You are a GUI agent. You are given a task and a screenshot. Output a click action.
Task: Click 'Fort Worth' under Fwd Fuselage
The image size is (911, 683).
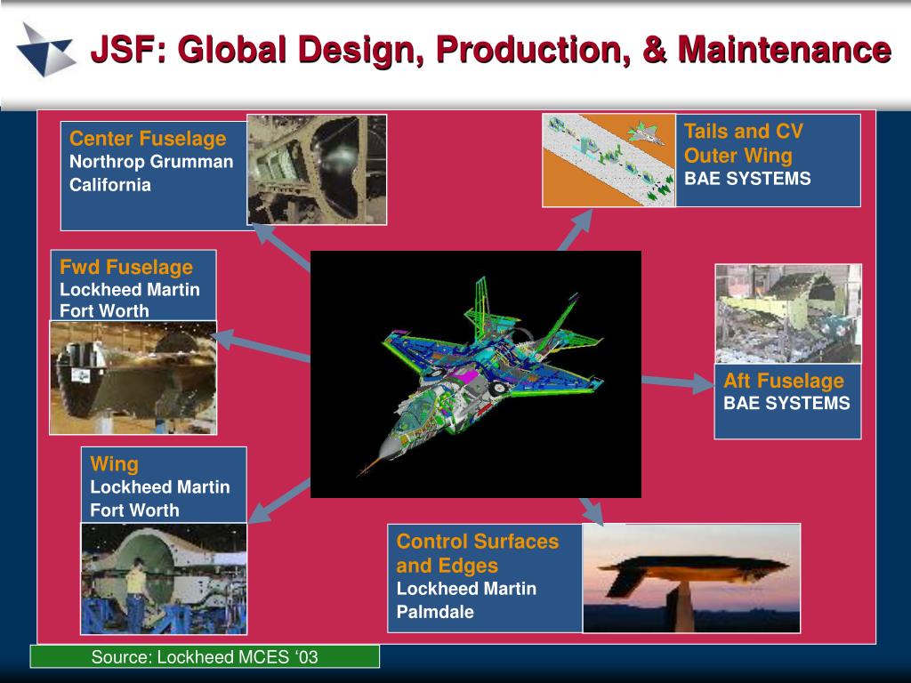[104, 310]
